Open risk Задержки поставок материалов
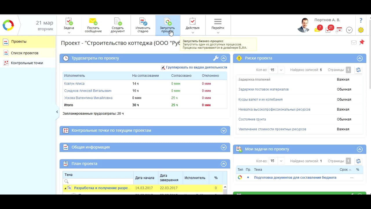This screenshot has width=371, height=209. coord(263,89)
